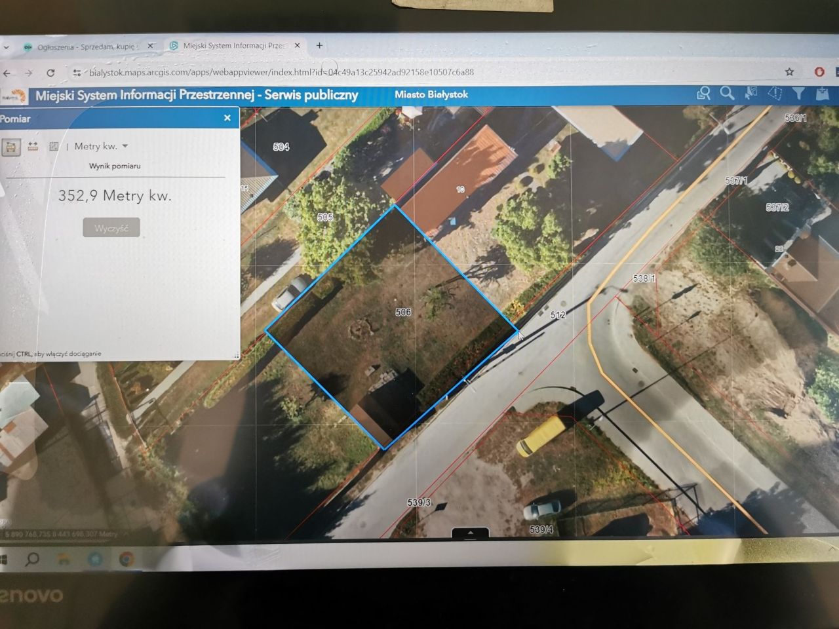Open the dashed-outline warning tool
839x629 pixels.
point(775,94)
